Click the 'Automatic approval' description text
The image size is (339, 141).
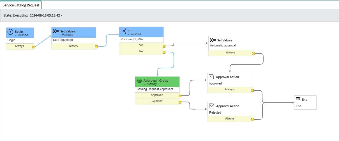point(223,45)
